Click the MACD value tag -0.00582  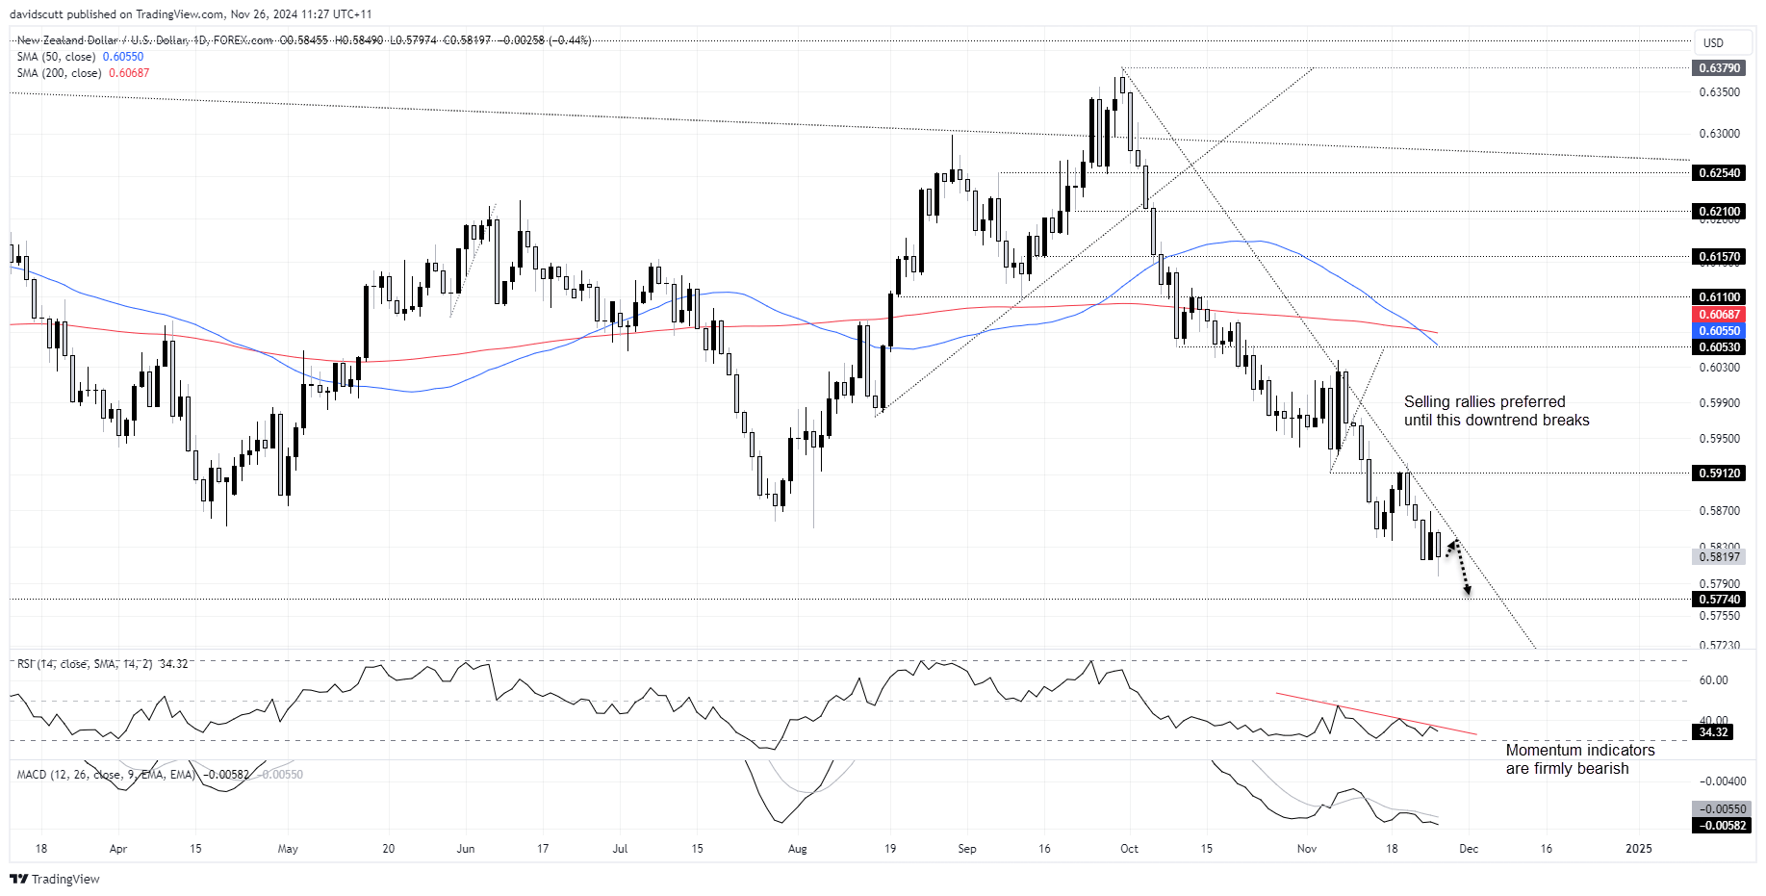(1722, 826)
